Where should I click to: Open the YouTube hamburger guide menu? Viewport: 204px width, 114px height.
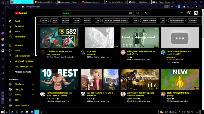pos(10,13)
